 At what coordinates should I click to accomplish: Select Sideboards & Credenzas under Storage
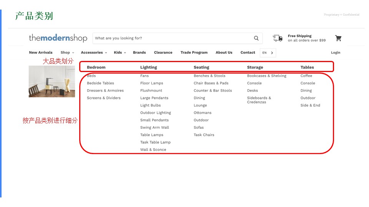pos(259,100)
